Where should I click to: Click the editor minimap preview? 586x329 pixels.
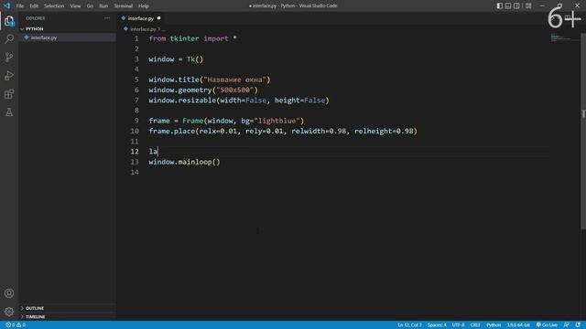coord(564,37)
